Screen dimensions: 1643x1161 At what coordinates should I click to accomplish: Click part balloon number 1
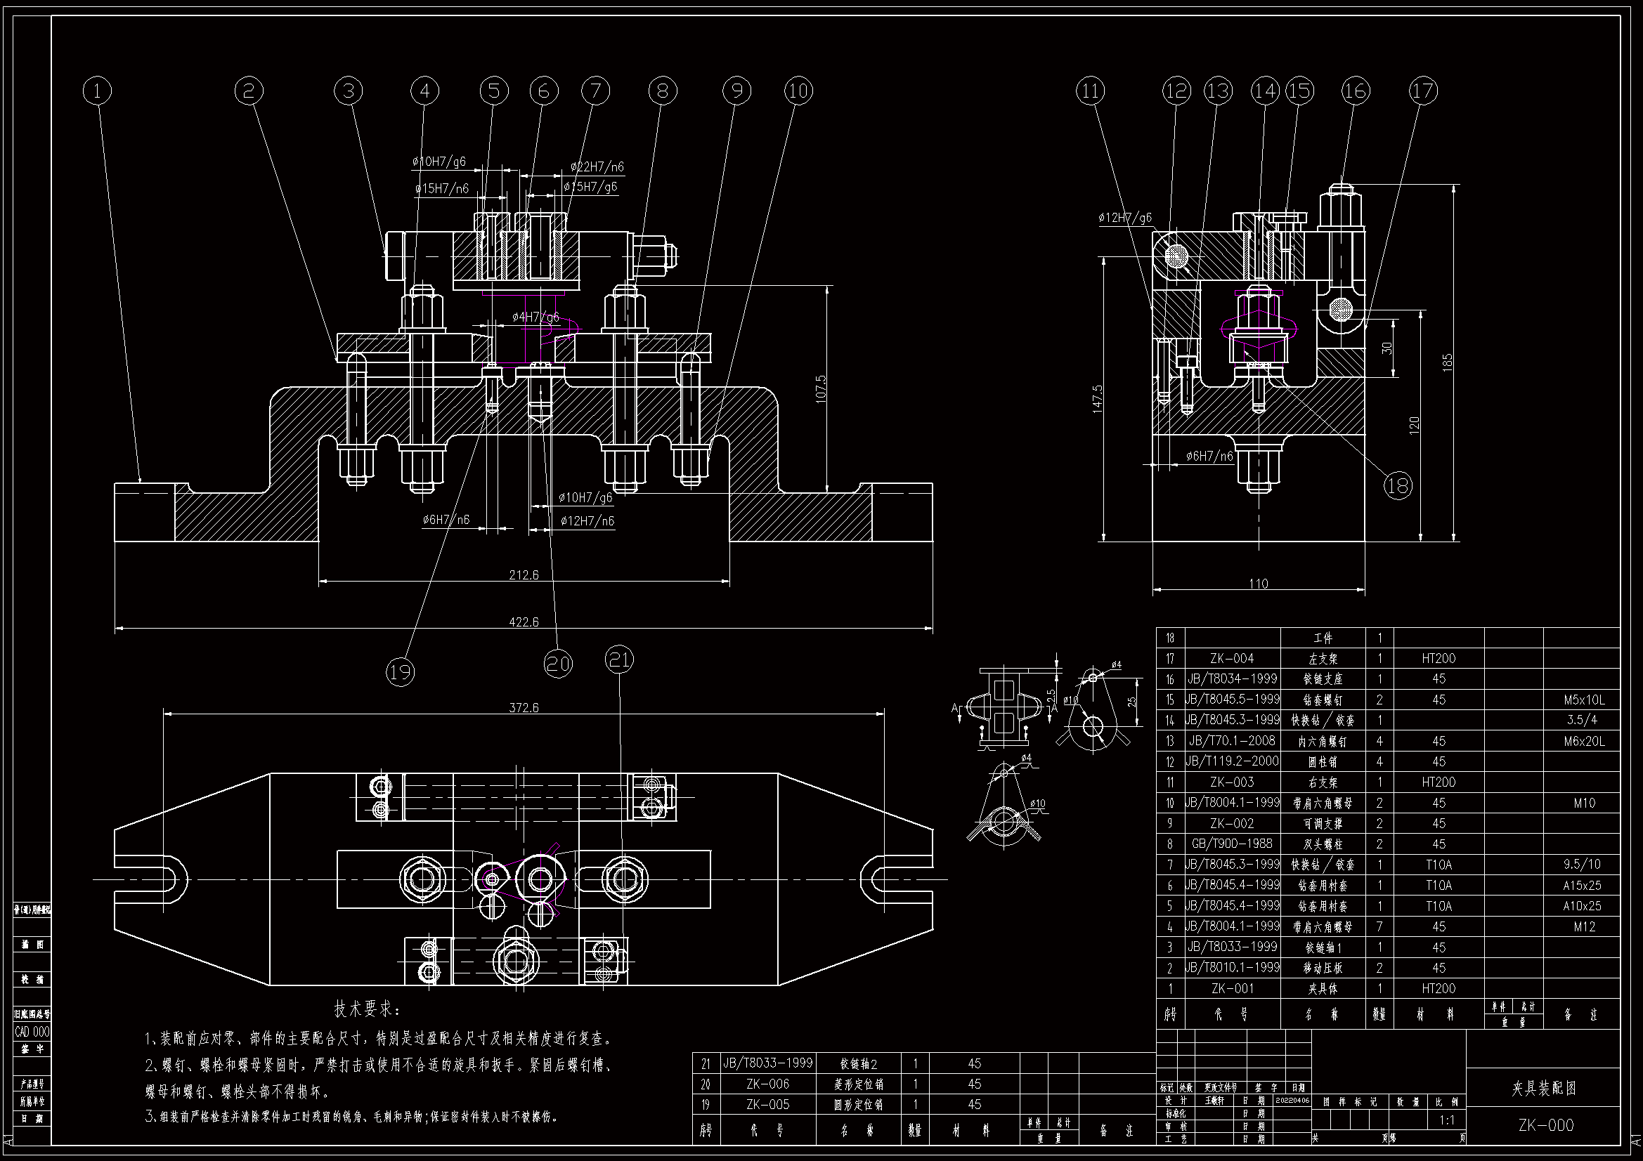pyautogui.click(x=97, y=91)
